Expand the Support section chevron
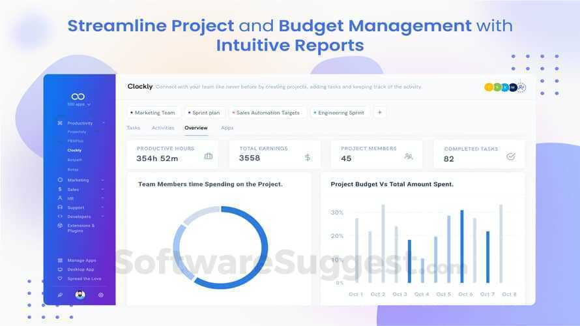580x326 pixels. tap(102, 207)
